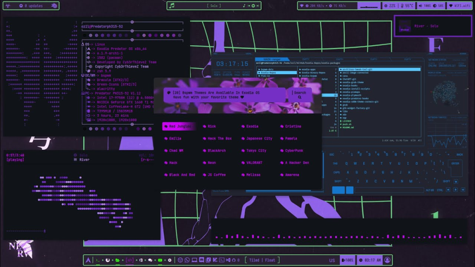Click CAPS key on eDEX keyboard
This screenshot has width=475, height=267.
point(336,172)
